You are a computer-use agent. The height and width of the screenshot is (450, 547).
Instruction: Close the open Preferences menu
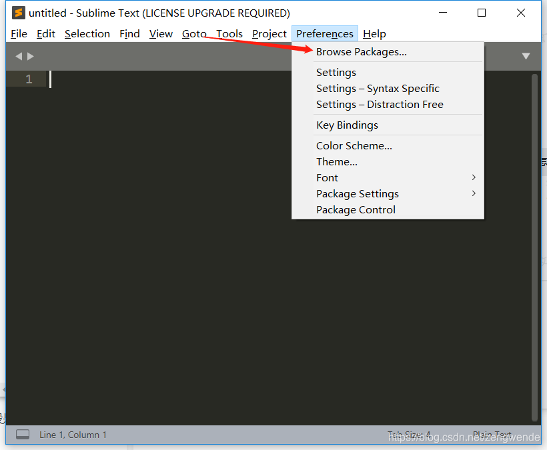(324, 34)
